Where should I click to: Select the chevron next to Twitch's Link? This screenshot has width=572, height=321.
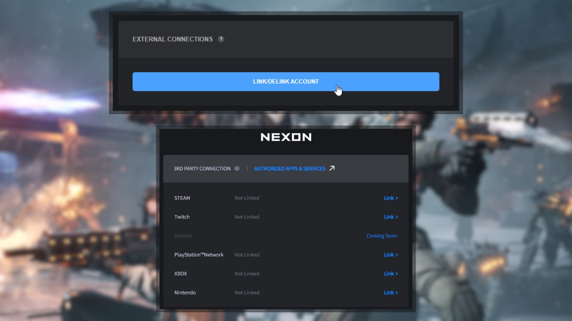(x=398, y=217)
